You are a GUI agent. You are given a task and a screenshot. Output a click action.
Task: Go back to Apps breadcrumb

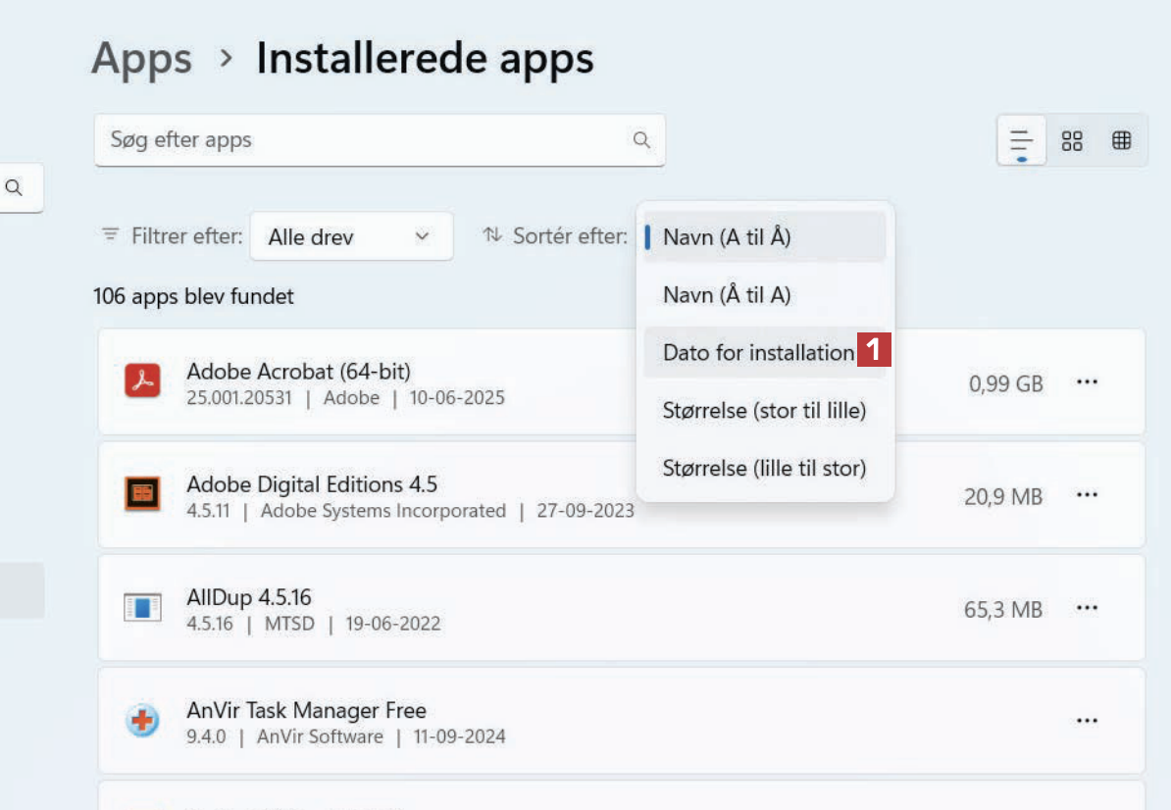(141, 59)
